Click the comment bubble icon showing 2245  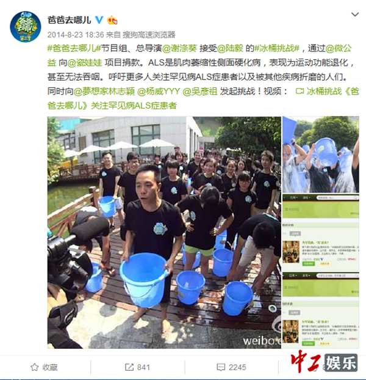[221, 367]
